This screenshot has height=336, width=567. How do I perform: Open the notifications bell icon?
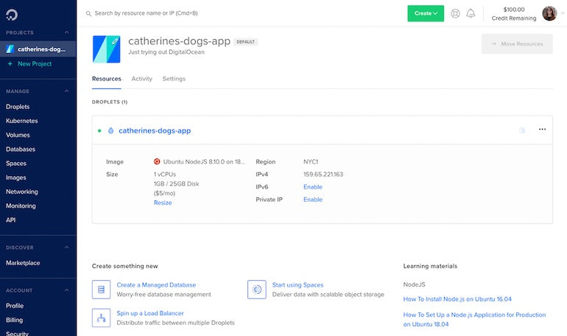pyautogui.click(x=471, y=13)
